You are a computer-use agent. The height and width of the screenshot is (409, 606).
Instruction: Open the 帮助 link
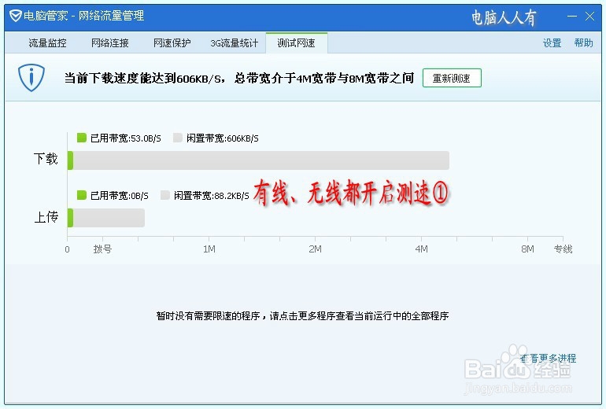point(584,43)
